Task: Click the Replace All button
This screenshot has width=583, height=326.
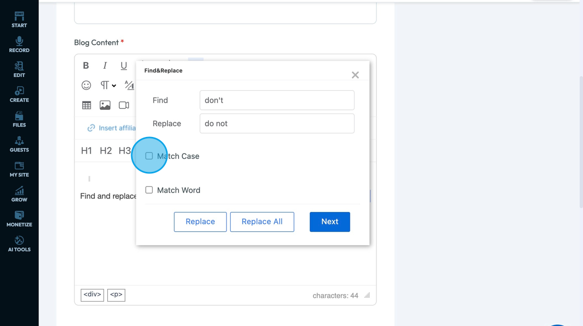Action: coord(262,222)
